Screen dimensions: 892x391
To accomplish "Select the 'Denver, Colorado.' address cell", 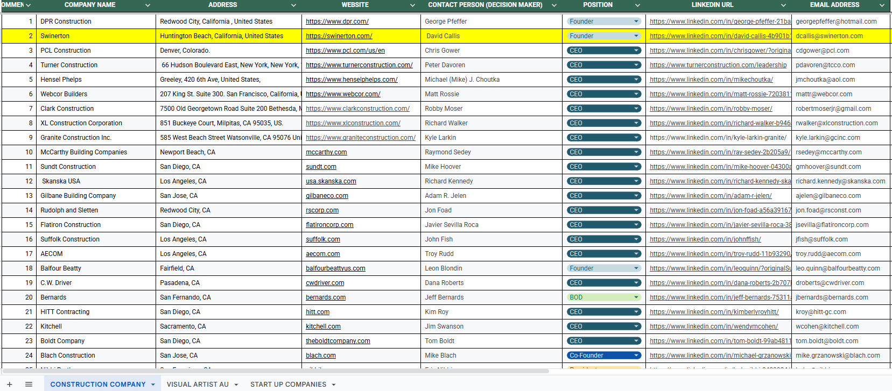I will pos(229,51).
